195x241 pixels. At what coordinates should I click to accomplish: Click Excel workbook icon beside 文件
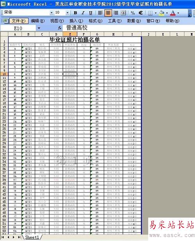coord(6,21)
